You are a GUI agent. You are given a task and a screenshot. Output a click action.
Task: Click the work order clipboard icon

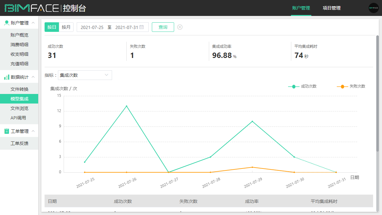click(x=6, y=131)
